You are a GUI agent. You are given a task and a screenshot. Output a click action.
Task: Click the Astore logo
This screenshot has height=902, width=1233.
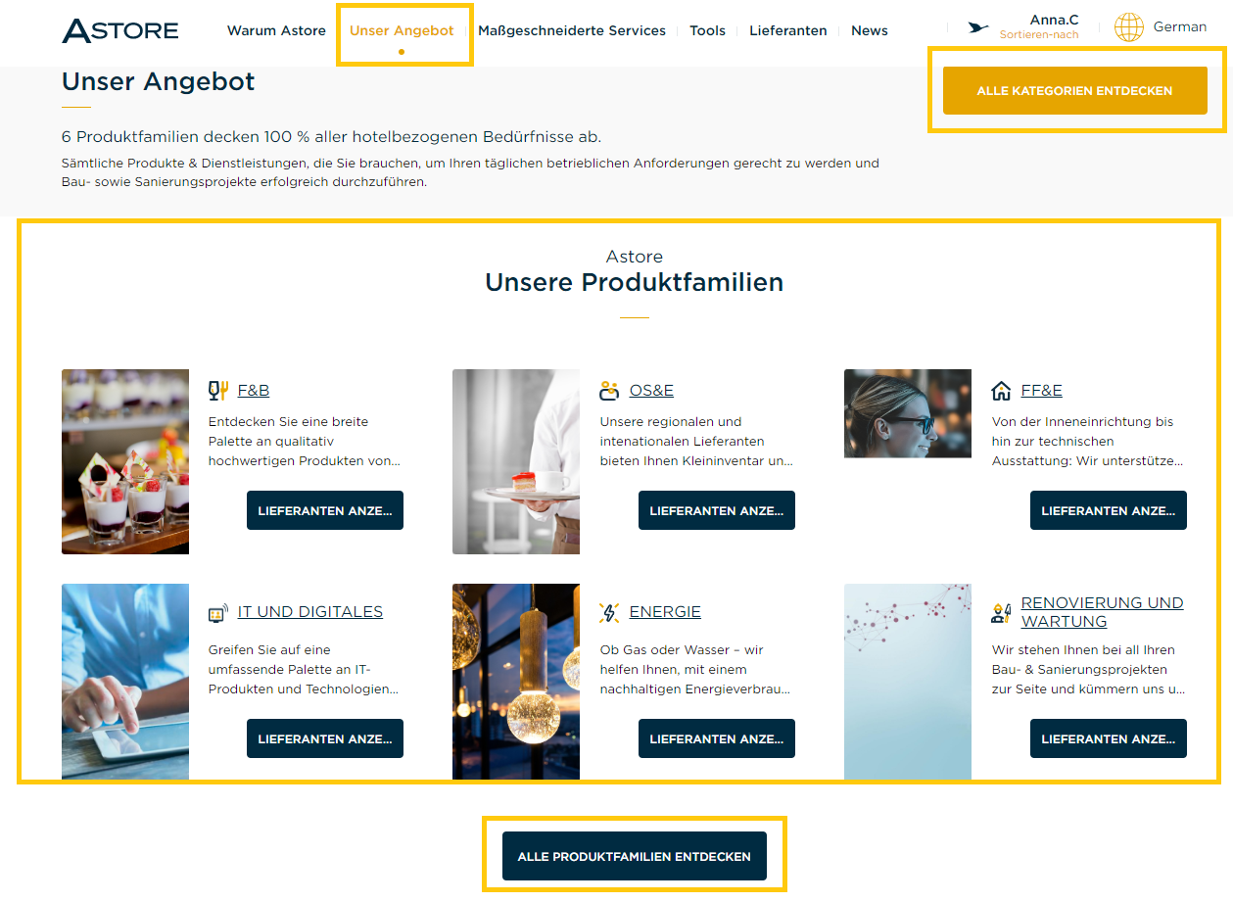[120, 30]
